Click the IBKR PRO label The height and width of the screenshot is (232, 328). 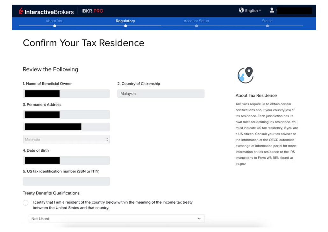coord(92,11)
